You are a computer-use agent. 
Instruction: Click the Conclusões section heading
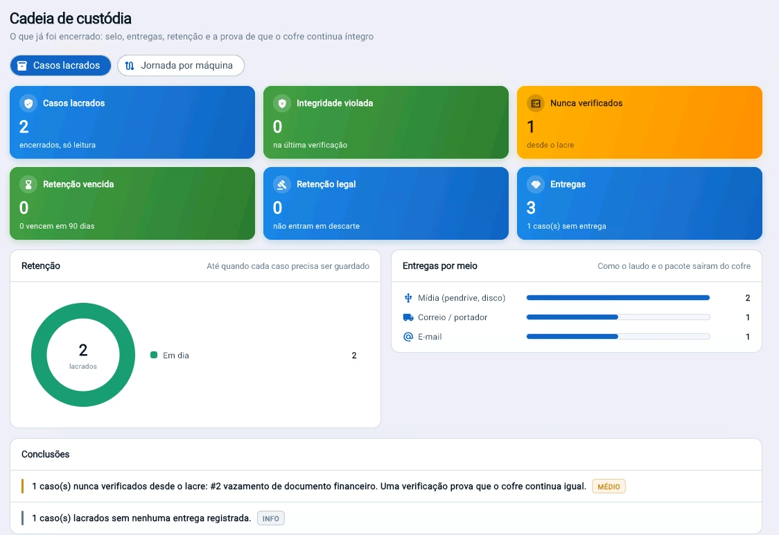coord(45,454)
